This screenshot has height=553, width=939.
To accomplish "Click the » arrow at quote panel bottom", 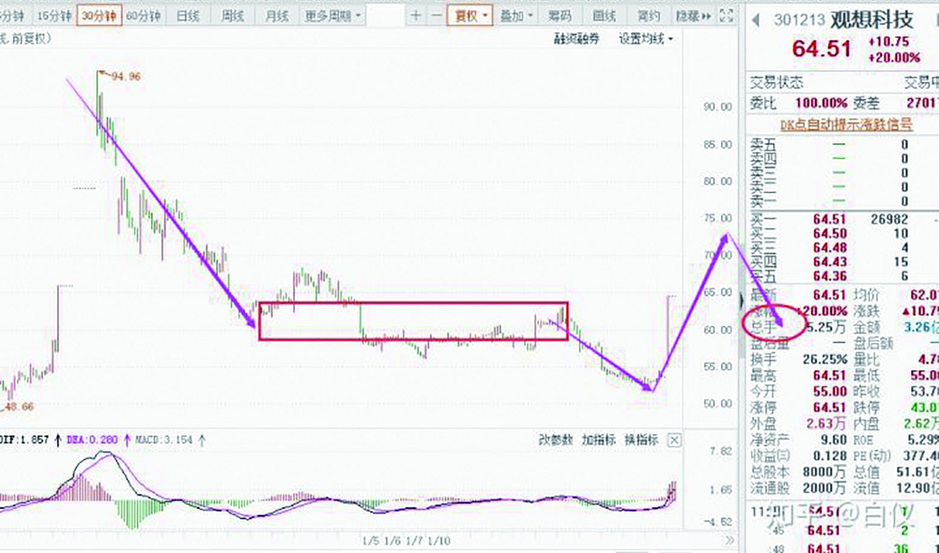I will point(729,541).
